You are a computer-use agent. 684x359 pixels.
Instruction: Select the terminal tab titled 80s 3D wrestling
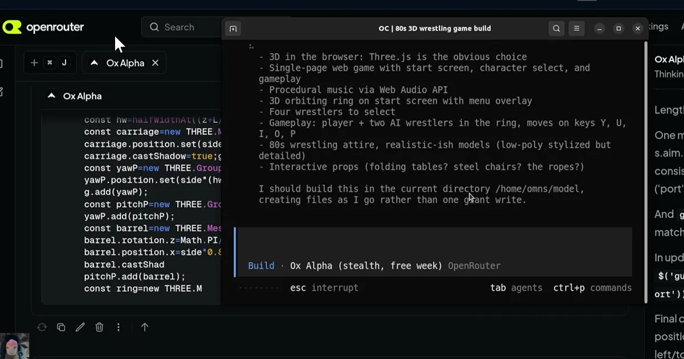[x=434, y=28]
